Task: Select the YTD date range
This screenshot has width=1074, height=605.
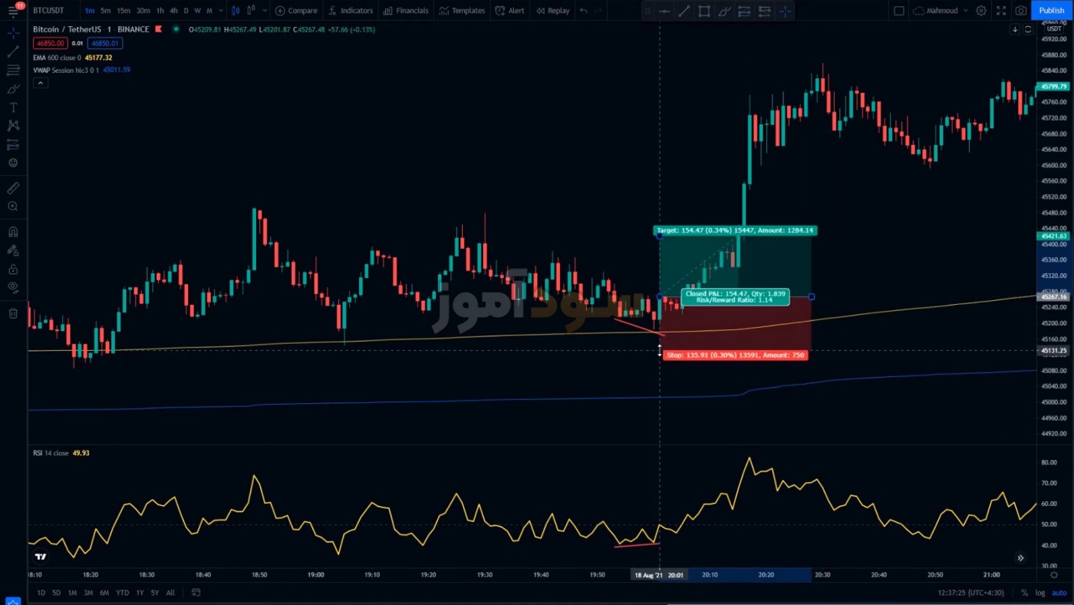Action: click(122, 593)
